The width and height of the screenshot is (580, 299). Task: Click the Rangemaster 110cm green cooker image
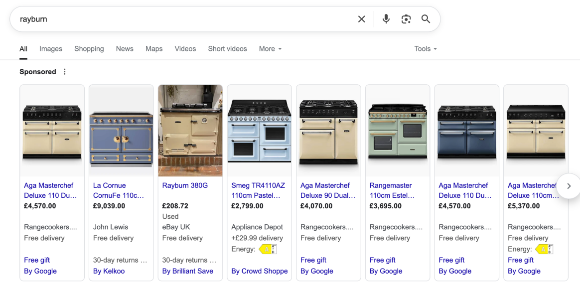(398, 131)
